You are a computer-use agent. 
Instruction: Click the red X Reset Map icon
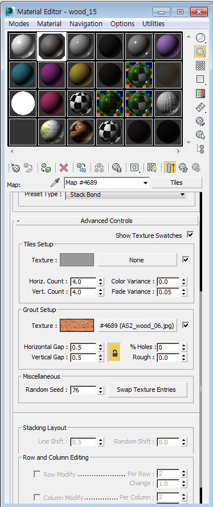coord(64,168)
